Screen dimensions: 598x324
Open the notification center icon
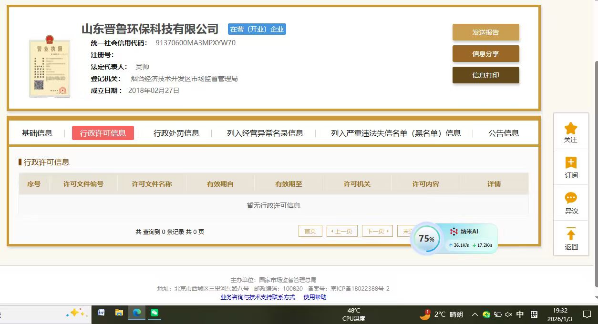587,314
